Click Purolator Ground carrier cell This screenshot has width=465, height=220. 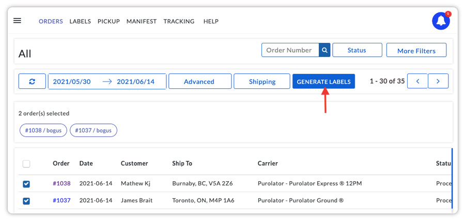coord(301,200)
